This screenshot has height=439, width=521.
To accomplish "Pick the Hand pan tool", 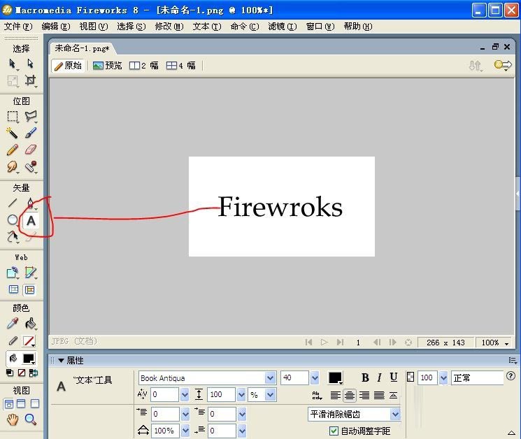I will (x=13, y=419).
